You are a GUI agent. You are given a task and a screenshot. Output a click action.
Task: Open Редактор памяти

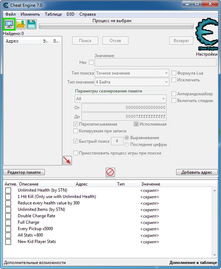point(24,172)
